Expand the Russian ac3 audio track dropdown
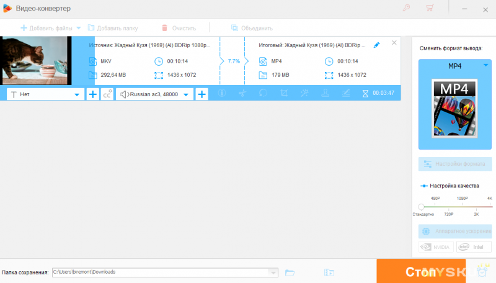The width and height of the screenshot is (496, 283). [155, 94]
